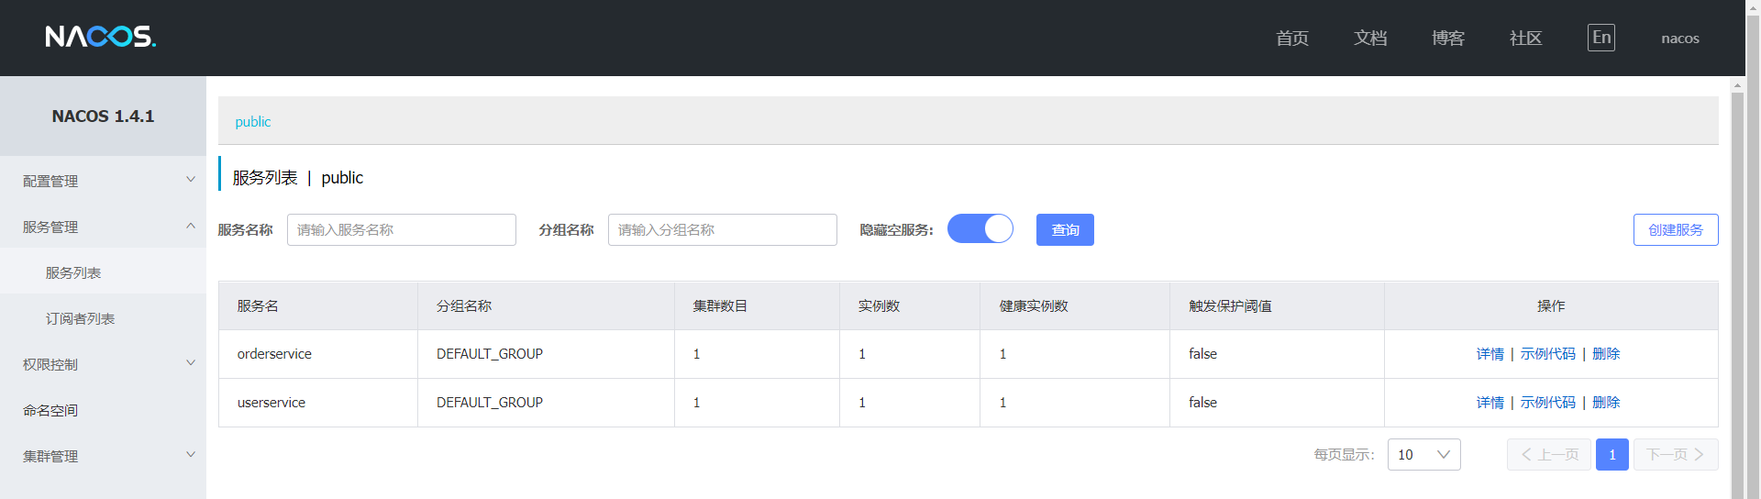Select page 1 in pagination
The height and width of the screenshot is (499, 1761).
(1612, 455)
